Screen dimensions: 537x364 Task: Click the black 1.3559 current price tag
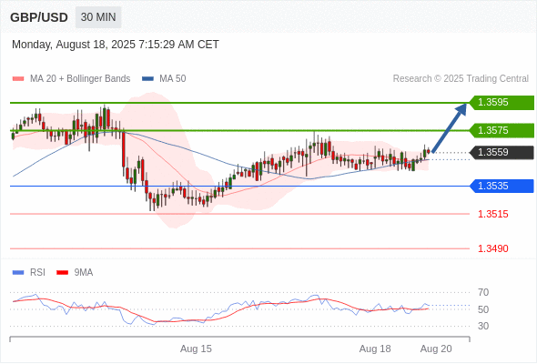click(x=502, y=152)
